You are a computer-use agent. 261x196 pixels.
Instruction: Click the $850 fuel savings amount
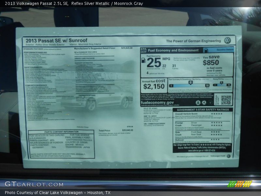coord(211,63)
